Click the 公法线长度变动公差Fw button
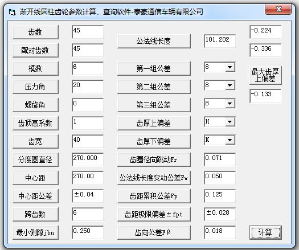Image resolution: width=299 pixels, height=250 pixels. tap(154, 178)
